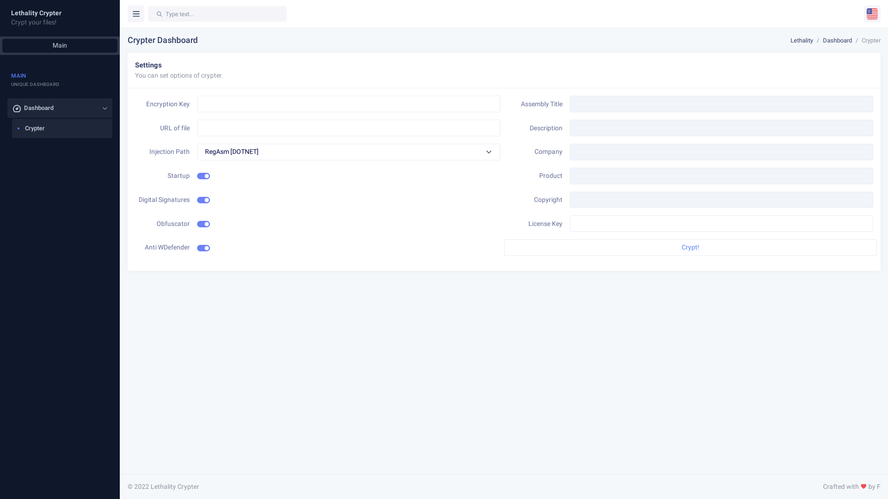Open the US flag language selector

pos(872,14)
